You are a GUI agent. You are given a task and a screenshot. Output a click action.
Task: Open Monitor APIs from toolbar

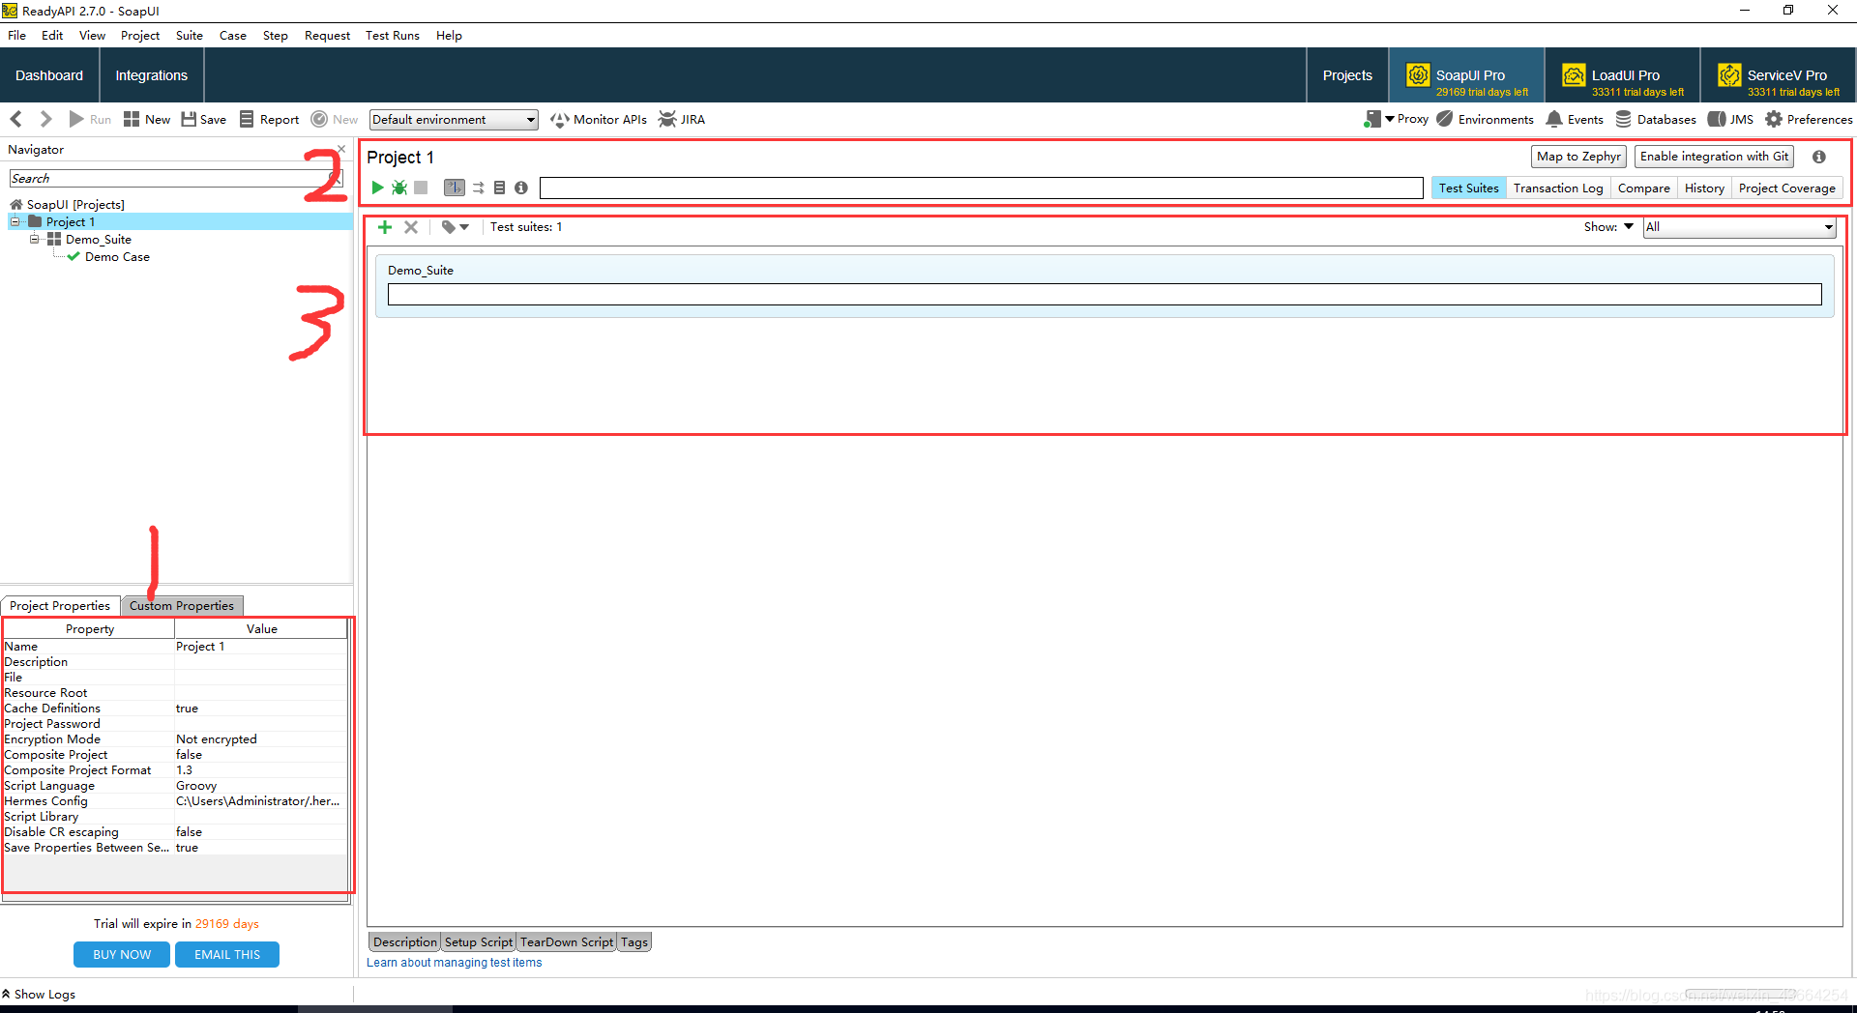(x=599, y=119)
